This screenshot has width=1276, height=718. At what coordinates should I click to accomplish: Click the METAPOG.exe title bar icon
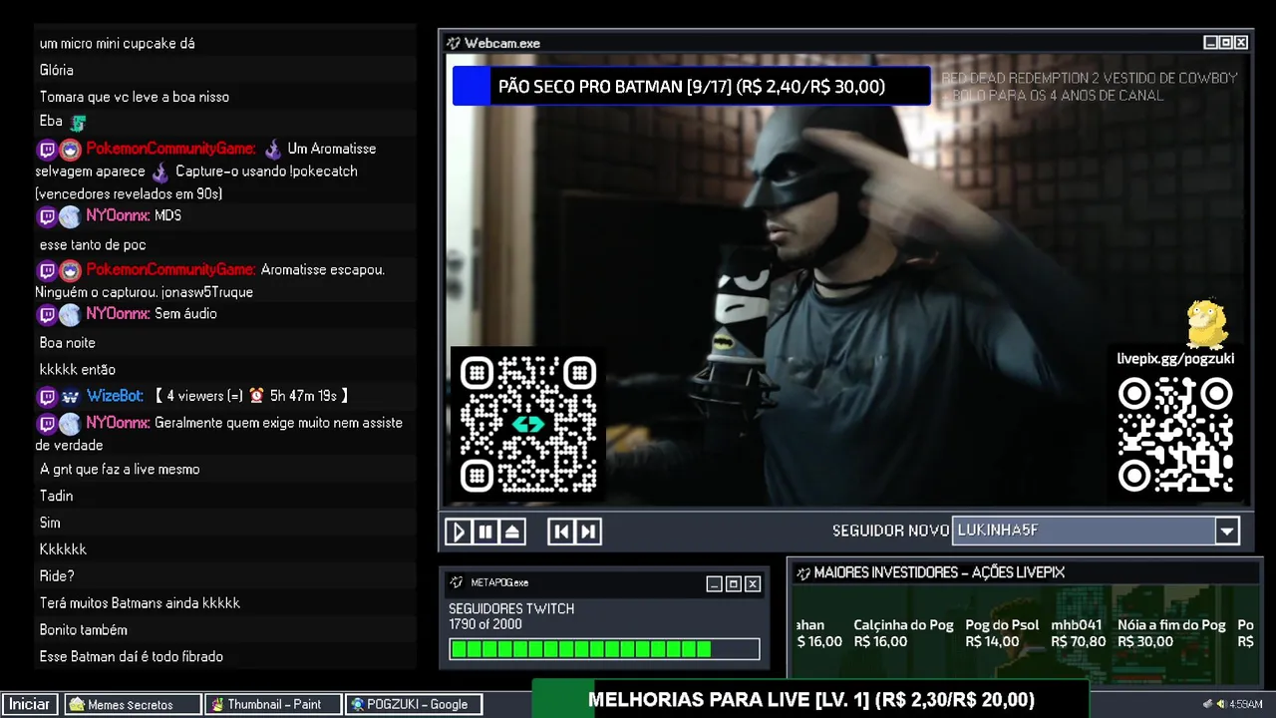[x=457, y=582]
